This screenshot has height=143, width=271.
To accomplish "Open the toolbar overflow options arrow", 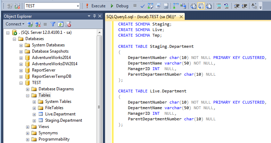I will coord(261,7).
